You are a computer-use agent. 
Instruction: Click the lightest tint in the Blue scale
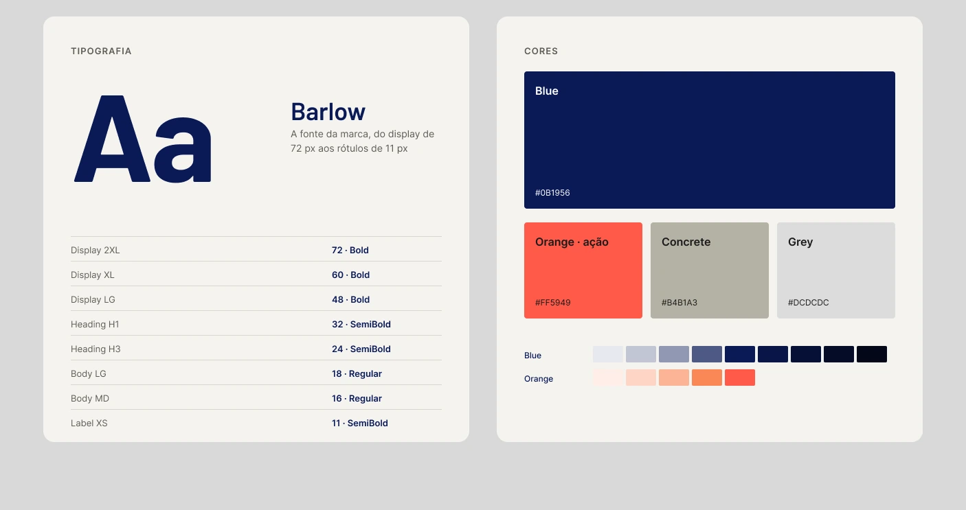pyautogui.click(x=608, y=354)
